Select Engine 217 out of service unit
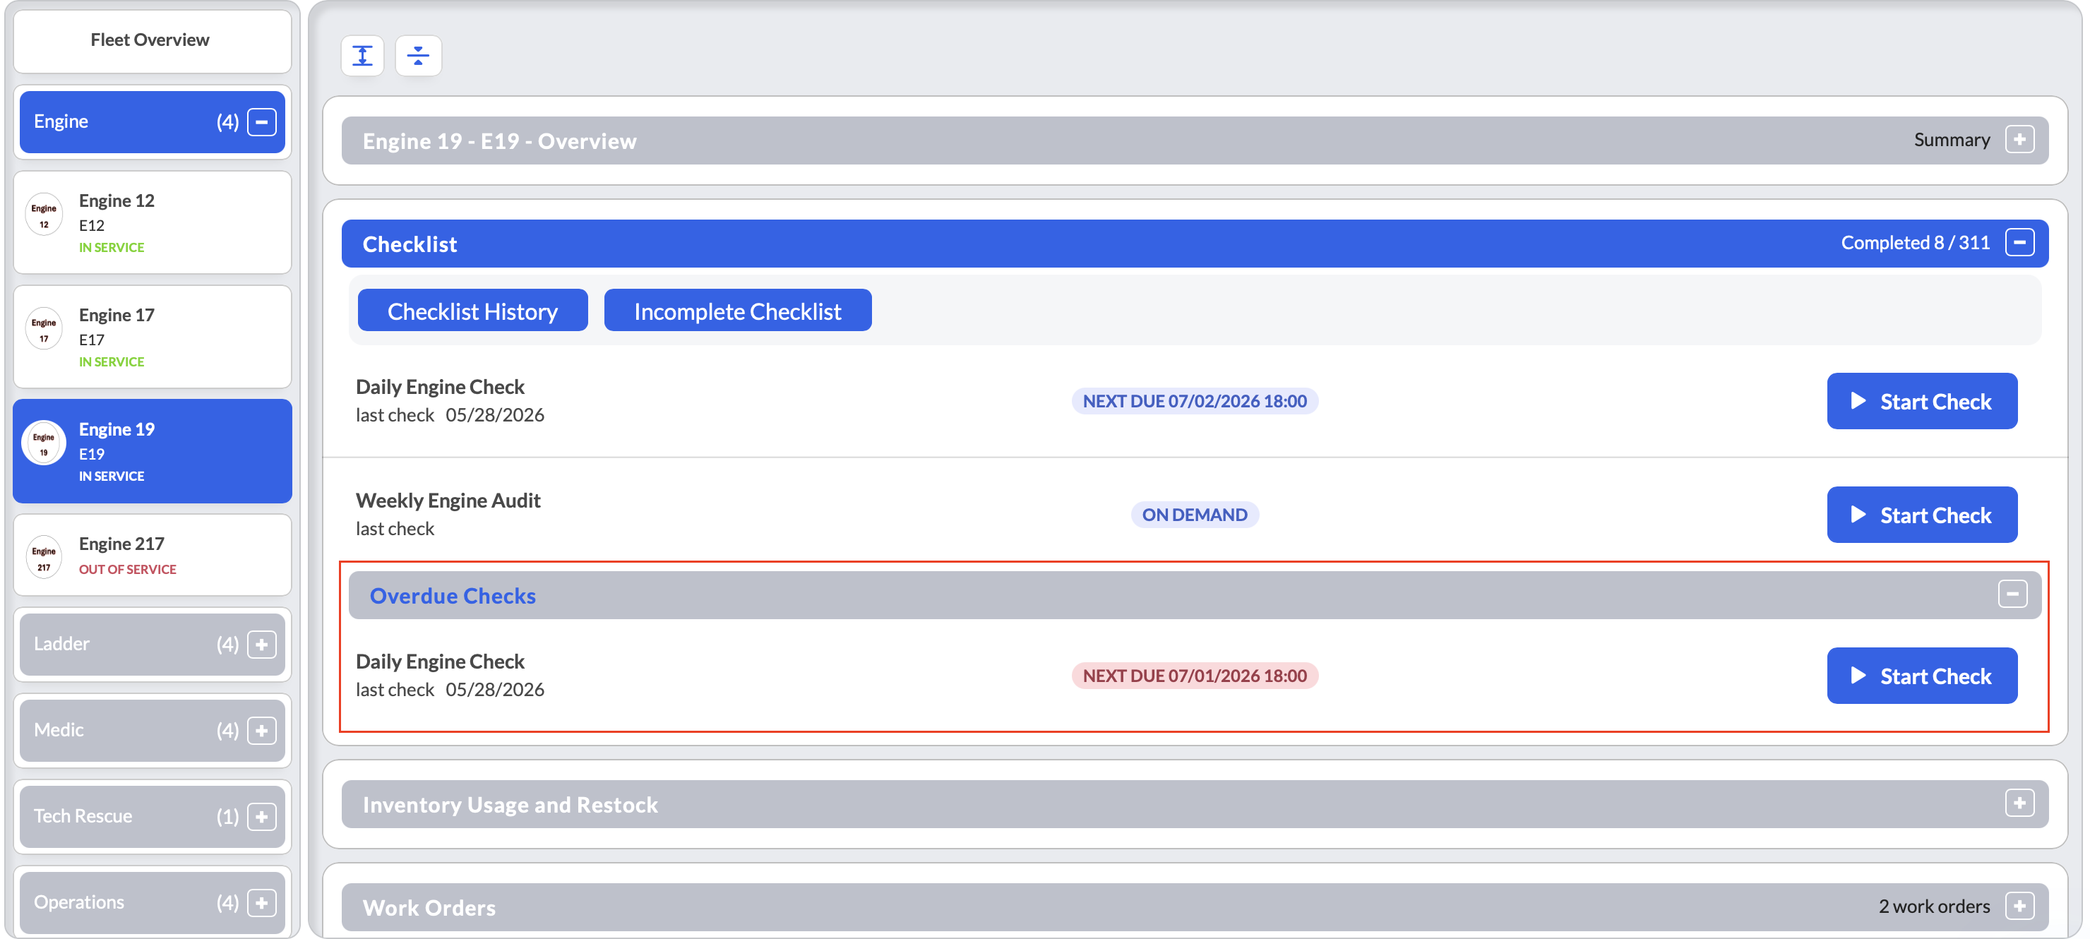Image resolution: width=2090 pixels, height=939 pixels. (152, 555)
